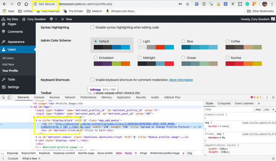Open the More information link
Viewport: 276px width, 161px height.
181,80
